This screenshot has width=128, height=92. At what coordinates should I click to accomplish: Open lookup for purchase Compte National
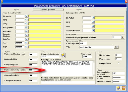(93, 30)
